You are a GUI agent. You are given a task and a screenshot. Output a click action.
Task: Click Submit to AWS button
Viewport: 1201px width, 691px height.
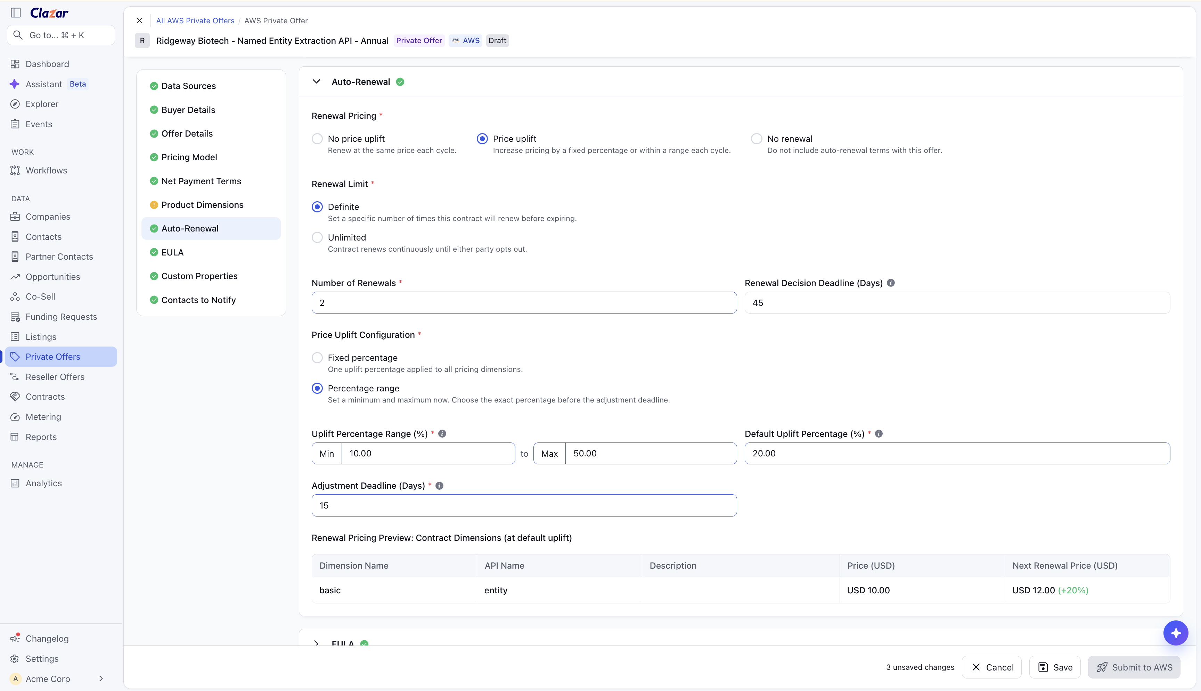click(1134, 667)
